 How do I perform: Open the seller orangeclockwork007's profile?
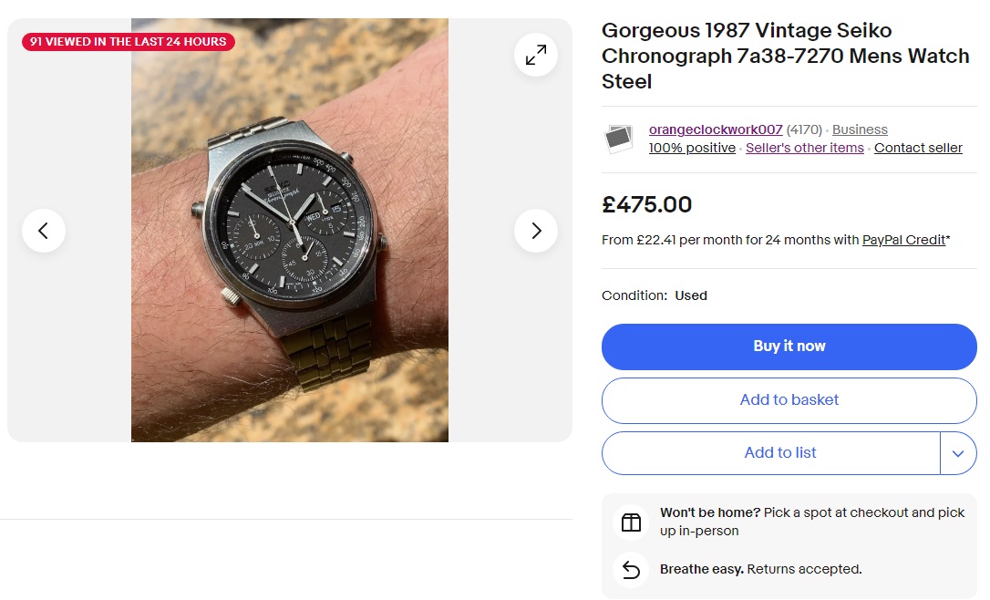coord(715,129)
